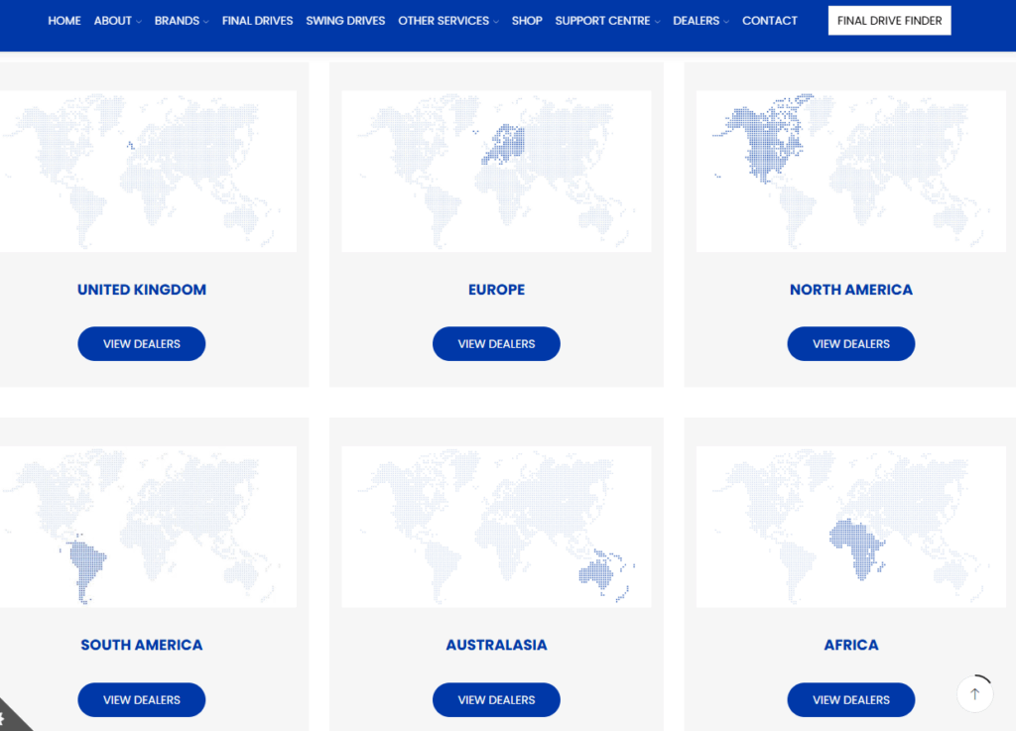Open the DEALERS dropdown menu
This screenshot has height=731, width=1016.
coord(697,20)
